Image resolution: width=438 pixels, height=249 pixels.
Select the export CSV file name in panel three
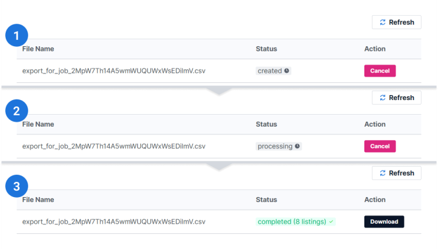114,222
